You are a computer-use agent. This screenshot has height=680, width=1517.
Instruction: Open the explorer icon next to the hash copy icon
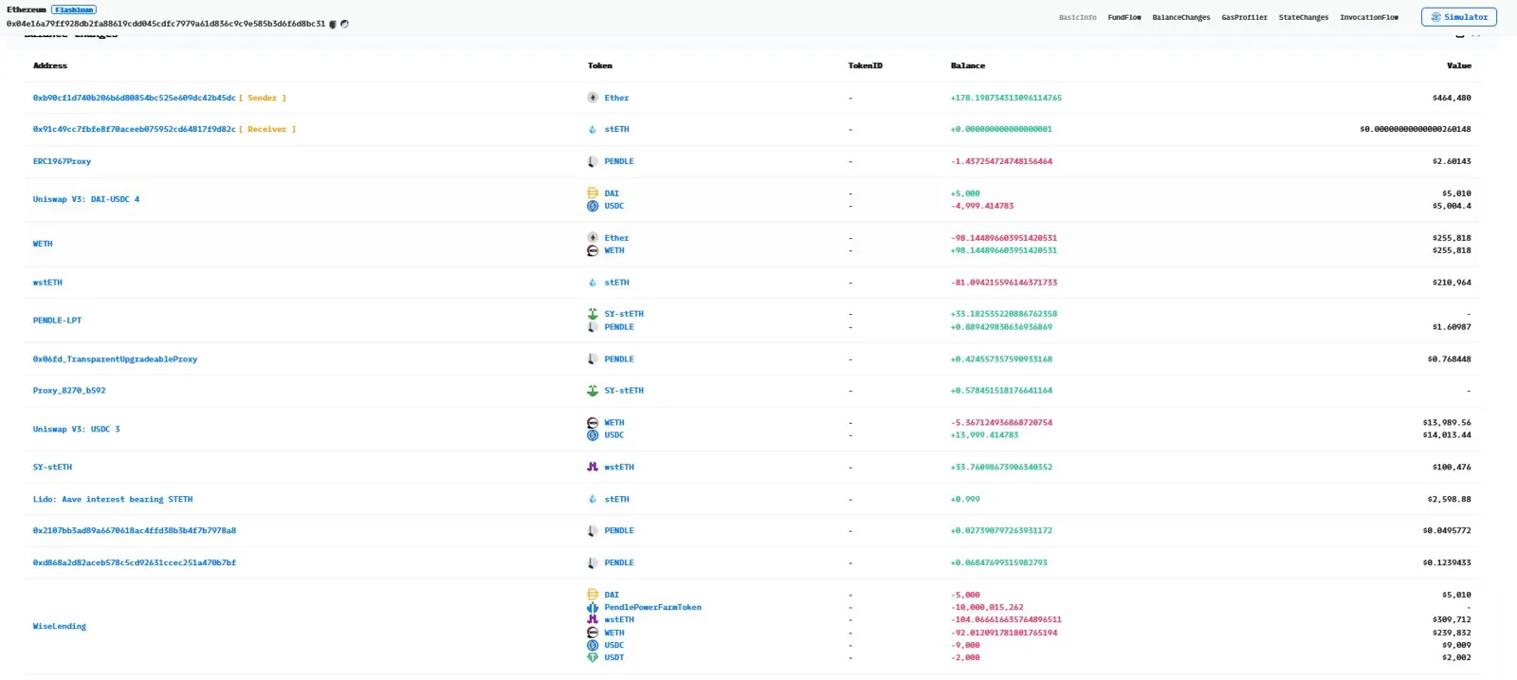pyautogui.click(x=344, y=25)
